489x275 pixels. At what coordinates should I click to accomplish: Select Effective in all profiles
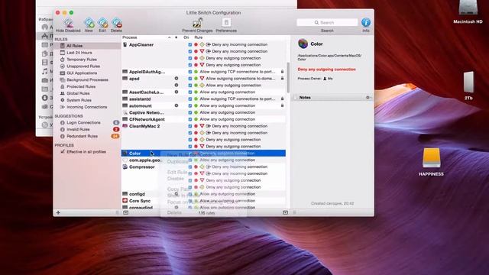(x=87, y=152)
